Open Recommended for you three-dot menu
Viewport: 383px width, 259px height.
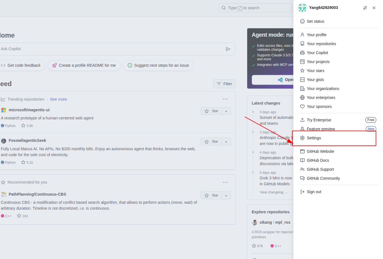pos(225,182)
